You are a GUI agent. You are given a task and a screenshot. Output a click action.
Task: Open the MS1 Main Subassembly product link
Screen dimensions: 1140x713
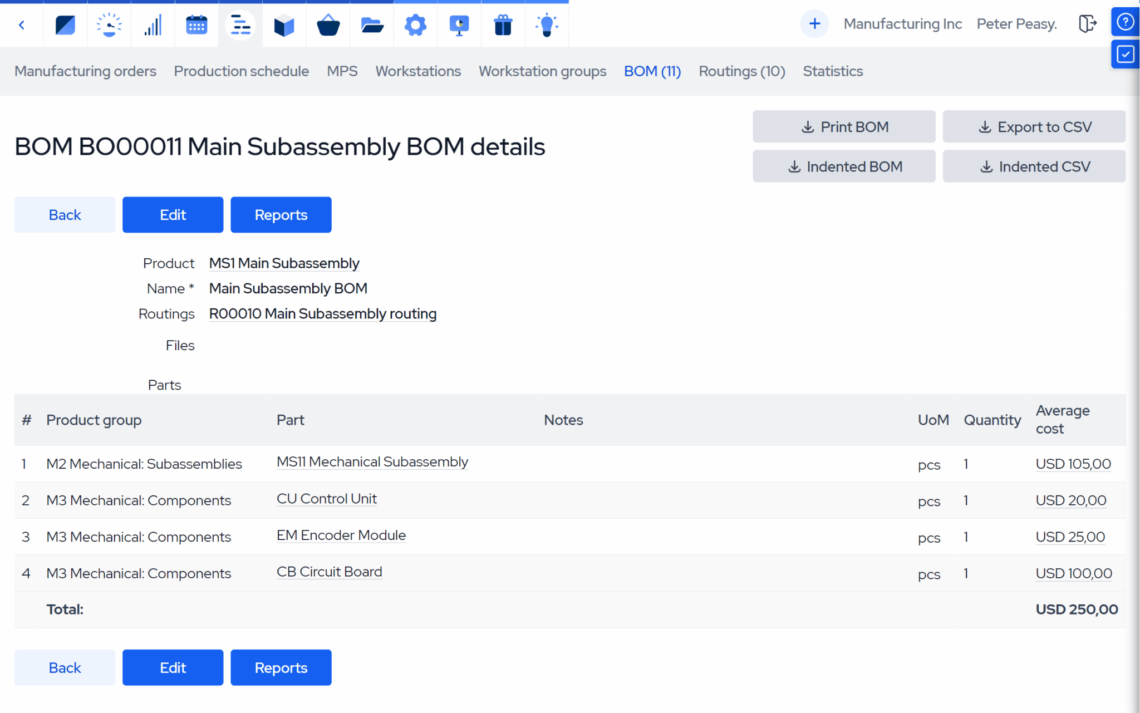click(284, 263)
